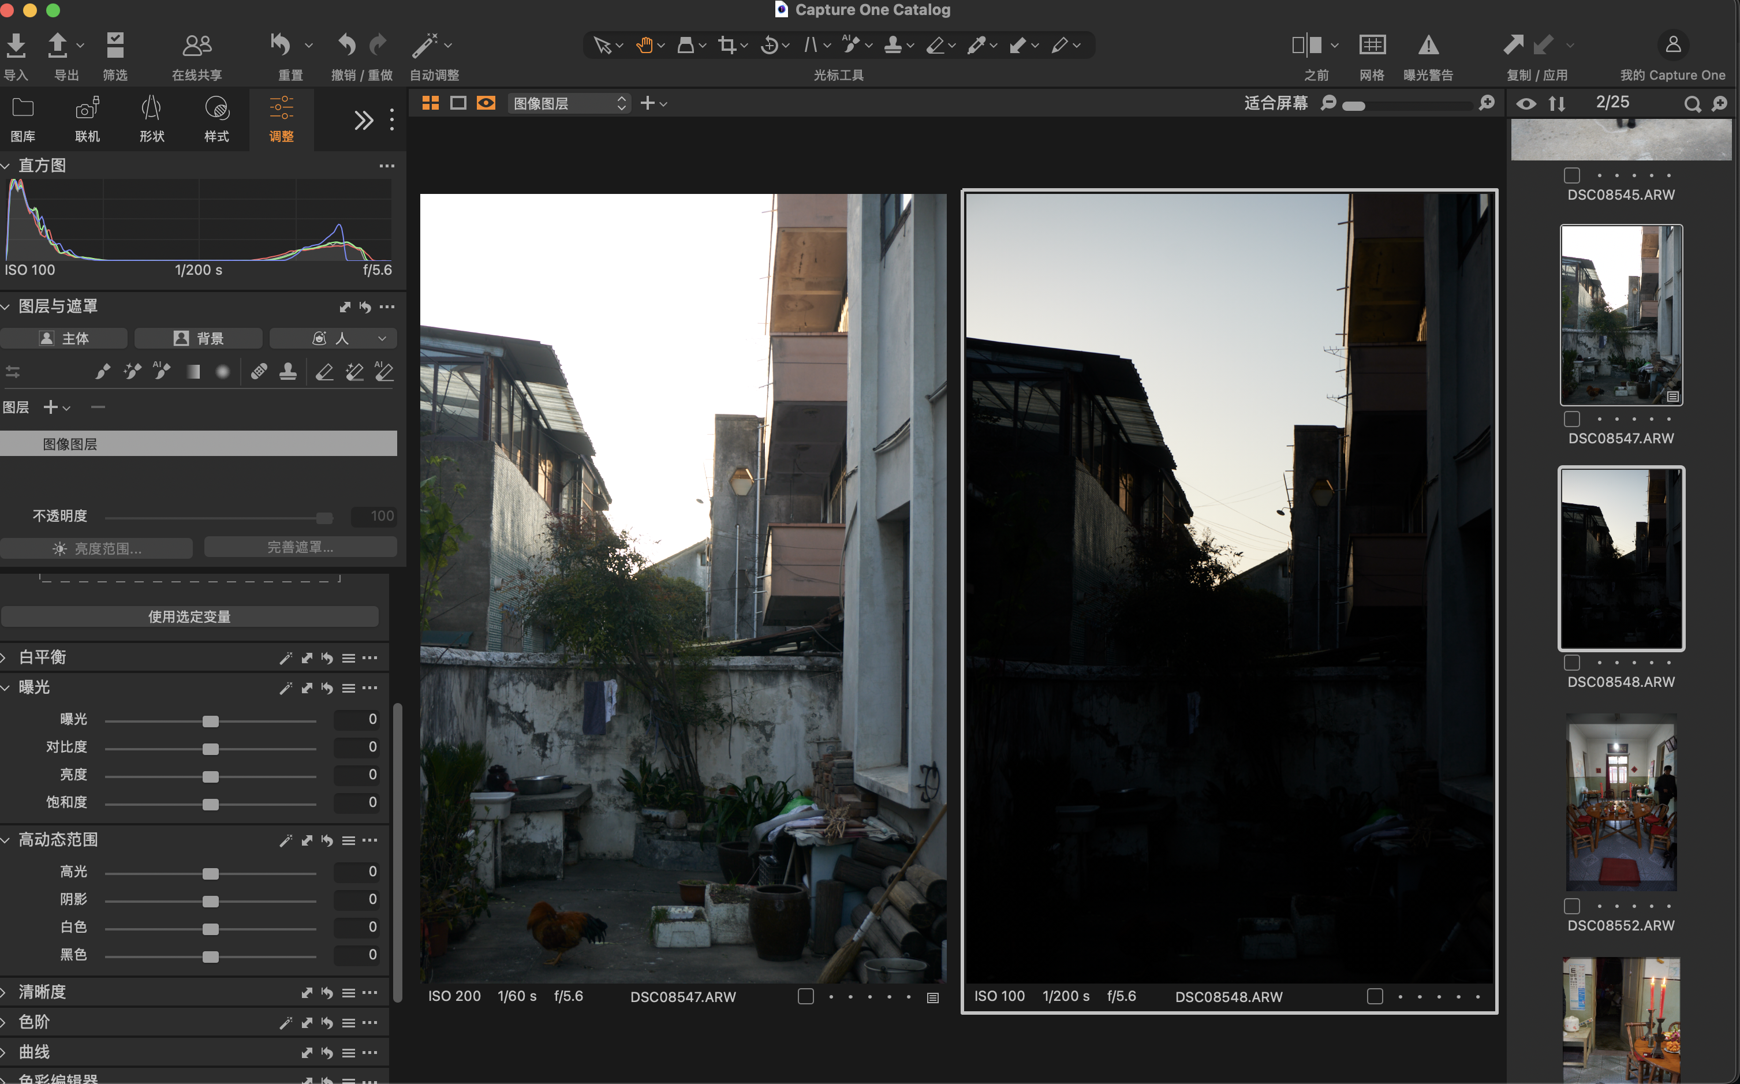Click the Undo arrow icon
The height and width of the screenshot is (1084, 1740).
coord(347,44)
